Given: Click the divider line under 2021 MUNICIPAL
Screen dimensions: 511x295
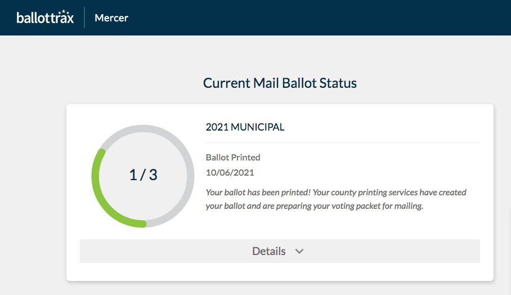Looking at the screenshot, I should [x=343, y=142].
